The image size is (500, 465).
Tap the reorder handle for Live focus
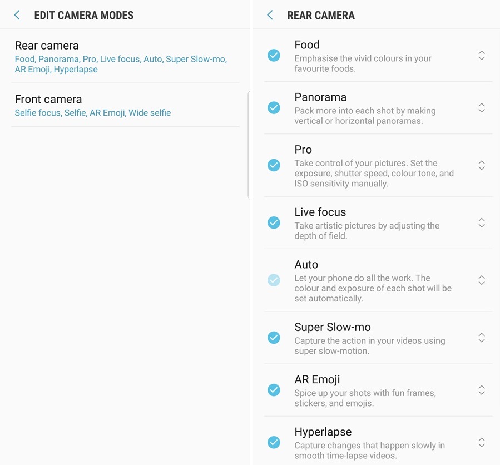tap(482, 222)
